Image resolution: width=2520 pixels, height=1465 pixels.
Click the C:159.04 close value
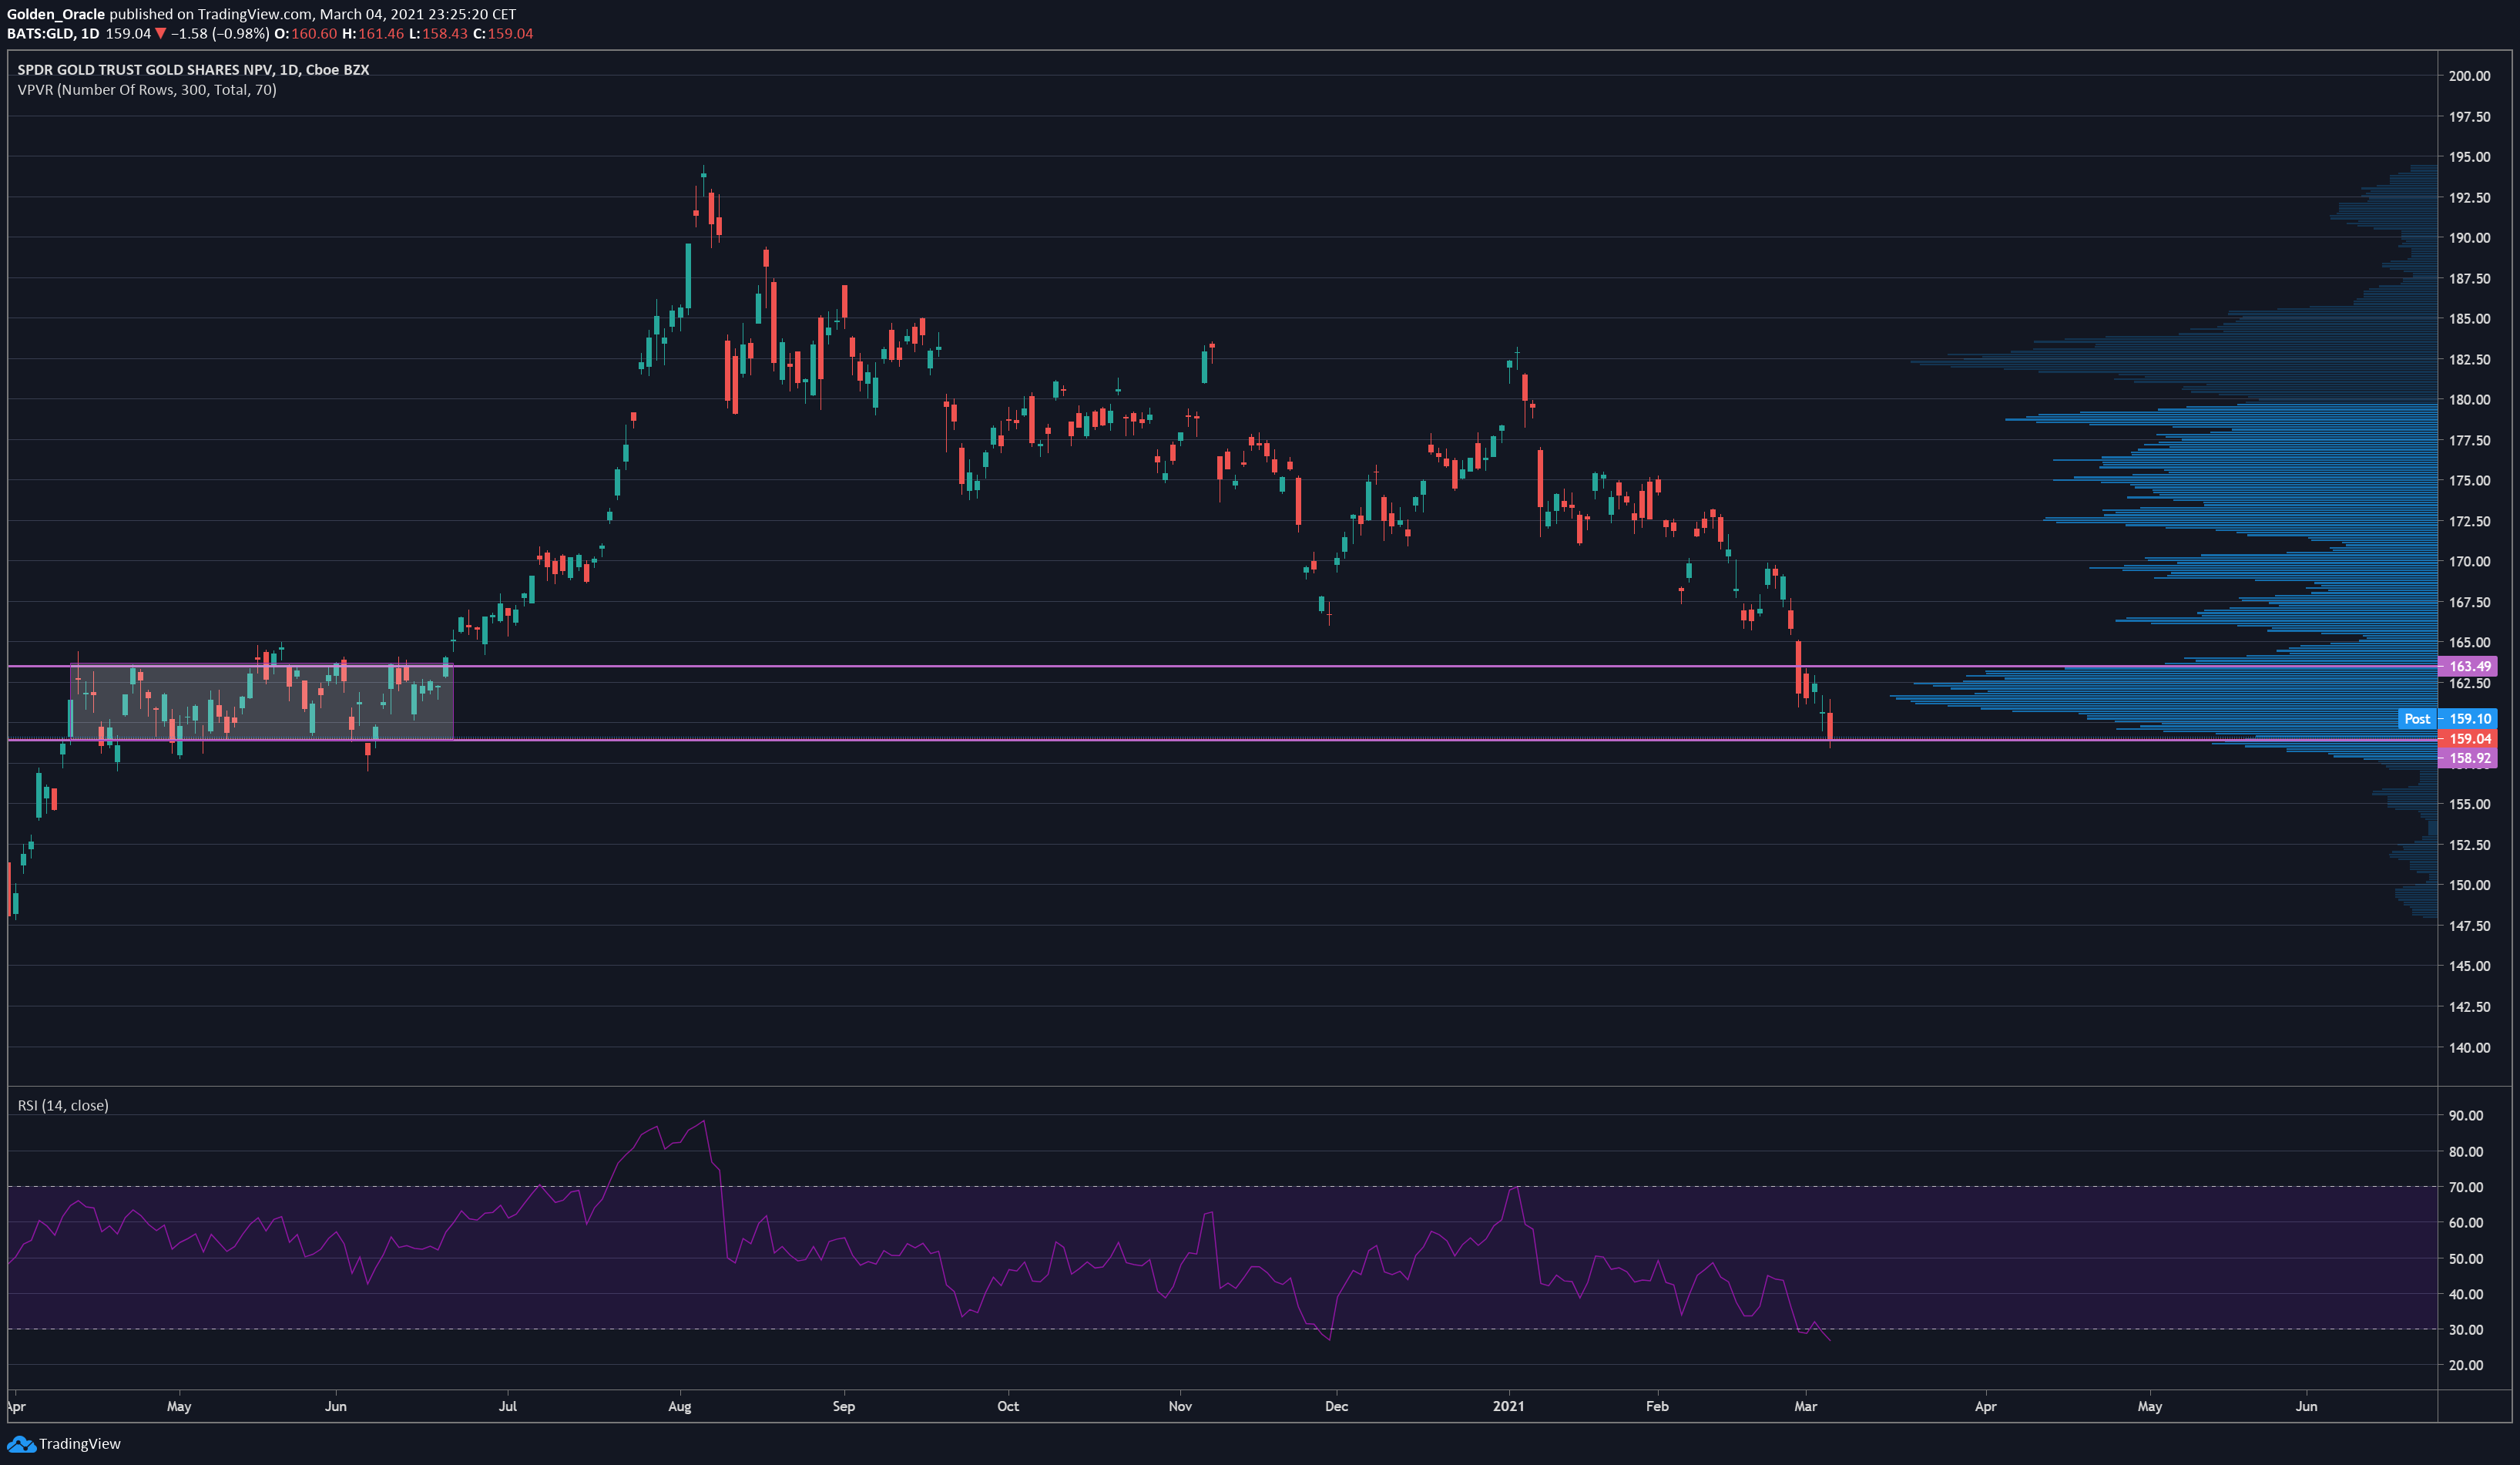[503, 34]
